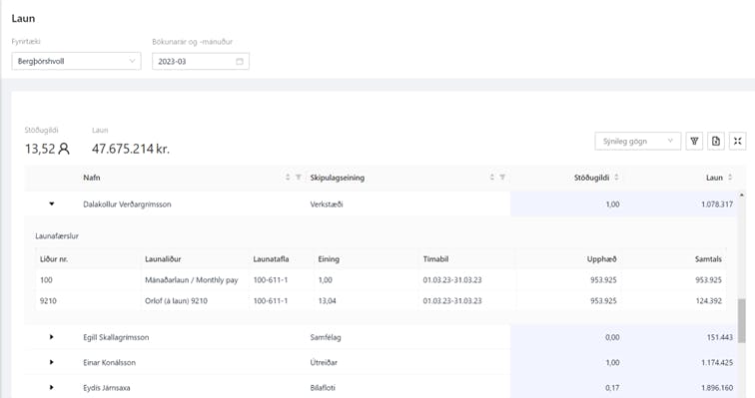755x398 pixels.
Task: Expand the Eydís Járnsaxa row
Action: coord(52,387)
